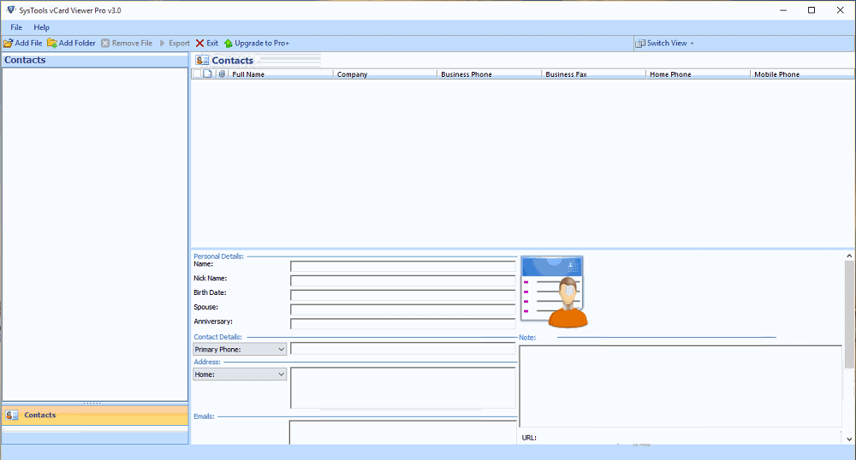The width and height of the screenshot is (856, 460).
Task: Open the File menu
Action: click(16, 27)
